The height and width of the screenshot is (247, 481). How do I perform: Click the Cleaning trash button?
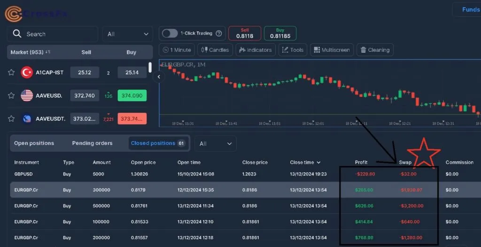375,50
